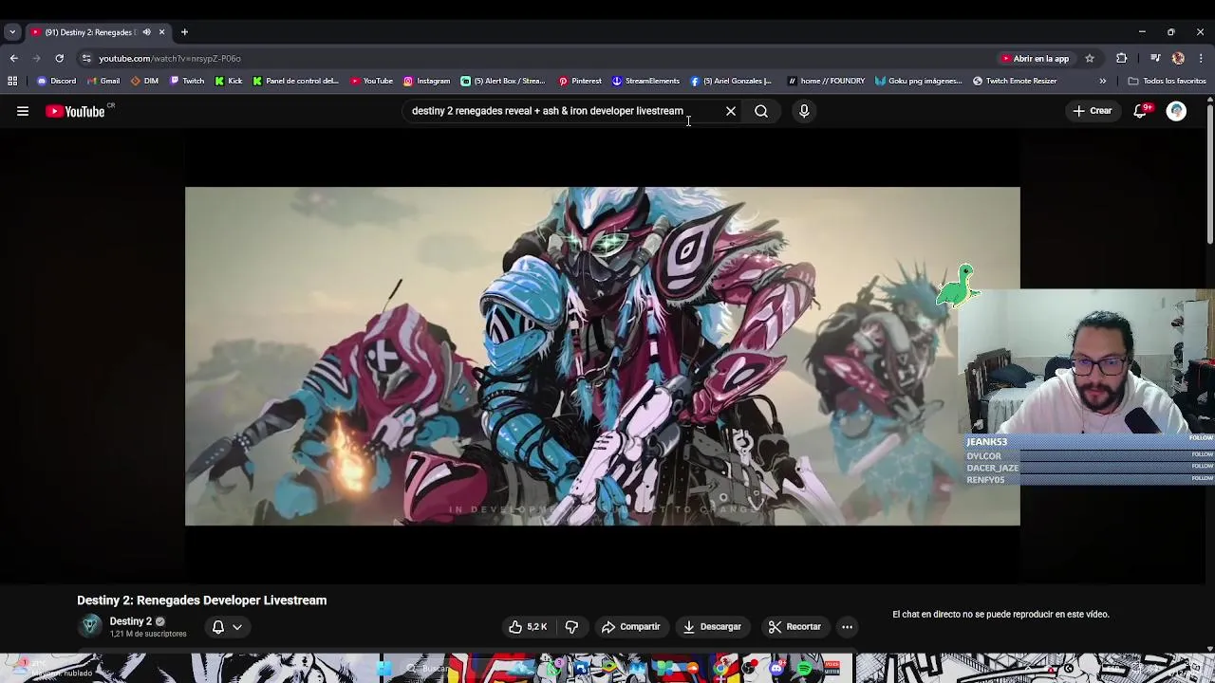Open the Destiny 2 channel avatar

pyautogui.click(x=90, y=626)
